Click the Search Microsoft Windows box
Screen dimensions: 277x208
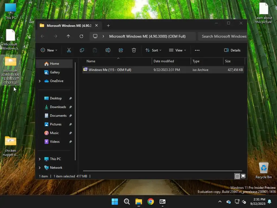223,36
